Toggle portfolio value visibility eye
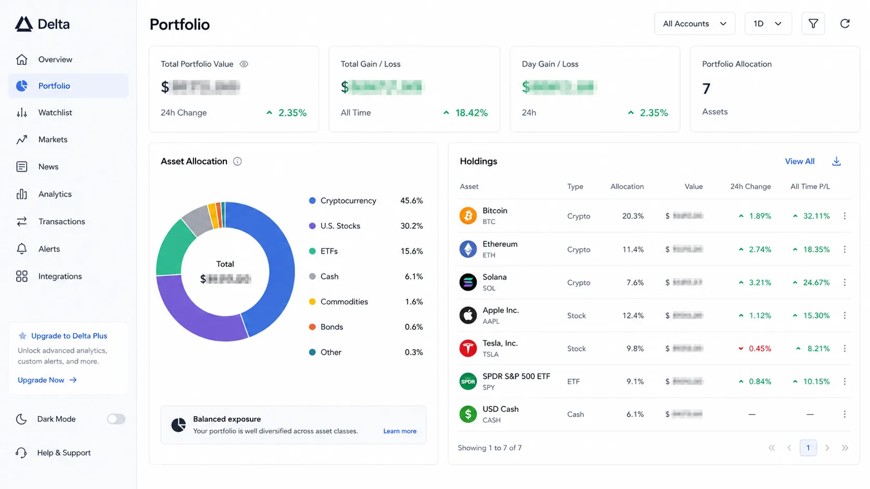870x489 pixels. point(244,64)
